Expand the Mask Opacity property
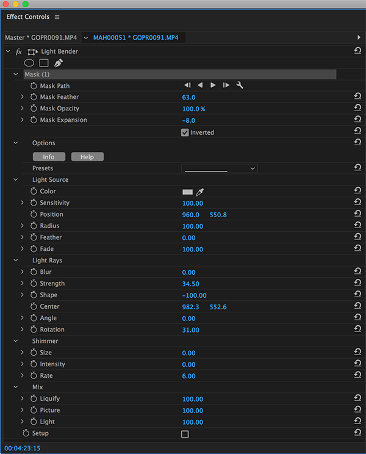The width and height of the screenshot is (366, 454). [23, 109]
